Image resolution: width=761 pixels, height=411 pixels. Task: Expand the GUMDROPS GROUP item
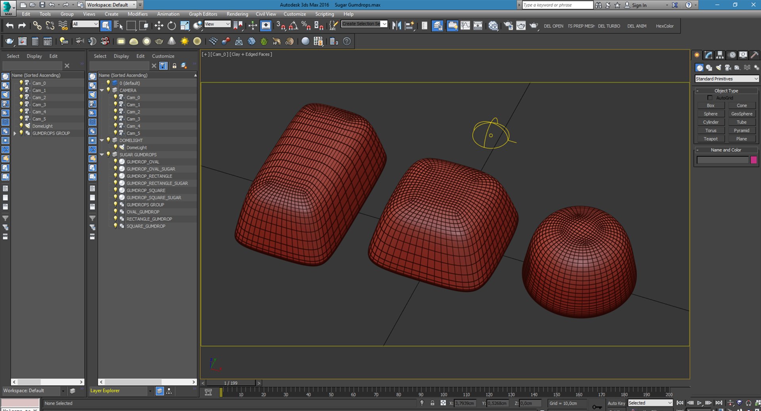tap(15, 133)
